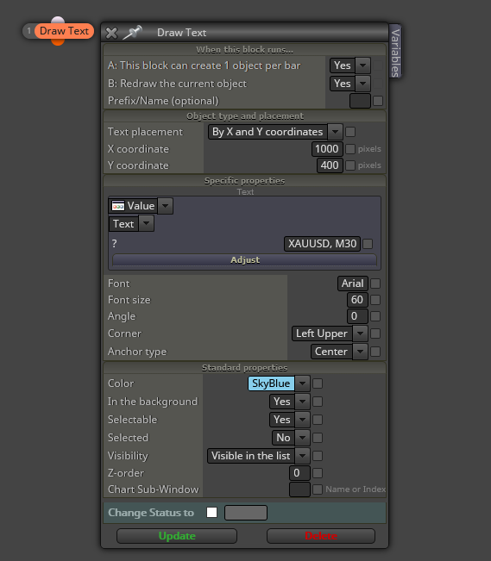Click the red Delete button
Viewport: 491px width, 561px height.
[x=321, y=536]
